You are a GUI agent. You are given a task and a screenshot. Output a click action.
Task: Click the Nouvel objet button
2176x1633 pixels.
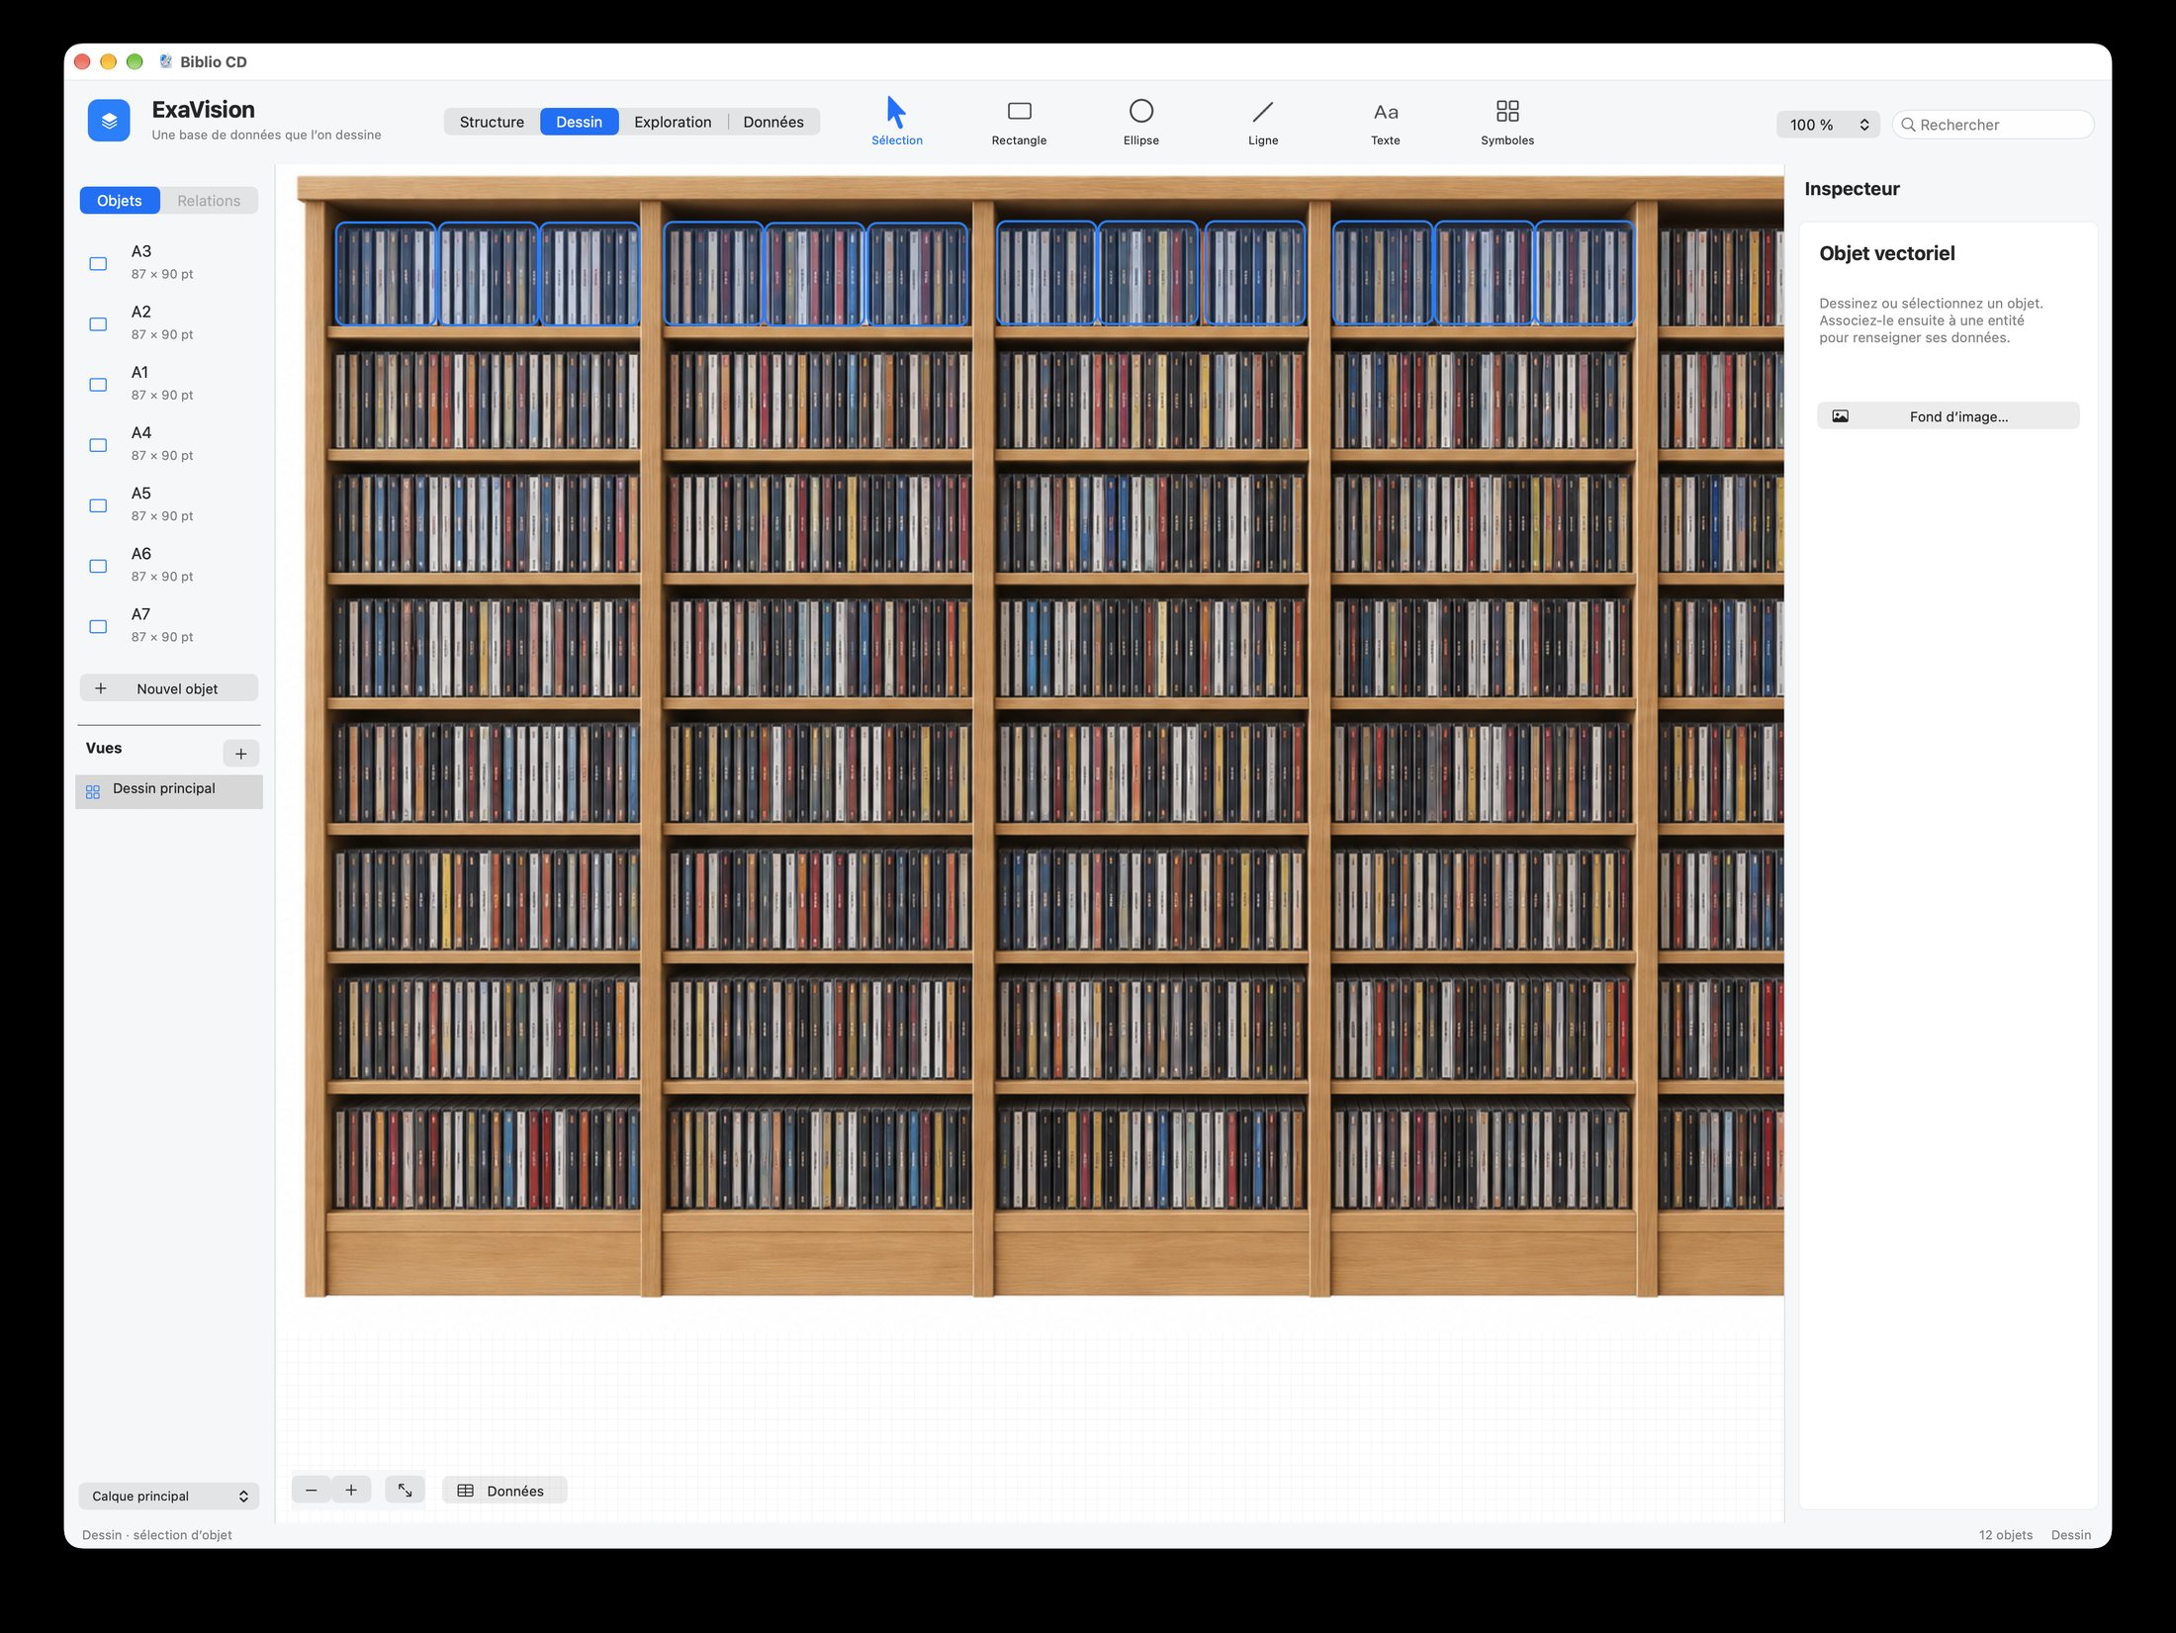pos(169,688)
